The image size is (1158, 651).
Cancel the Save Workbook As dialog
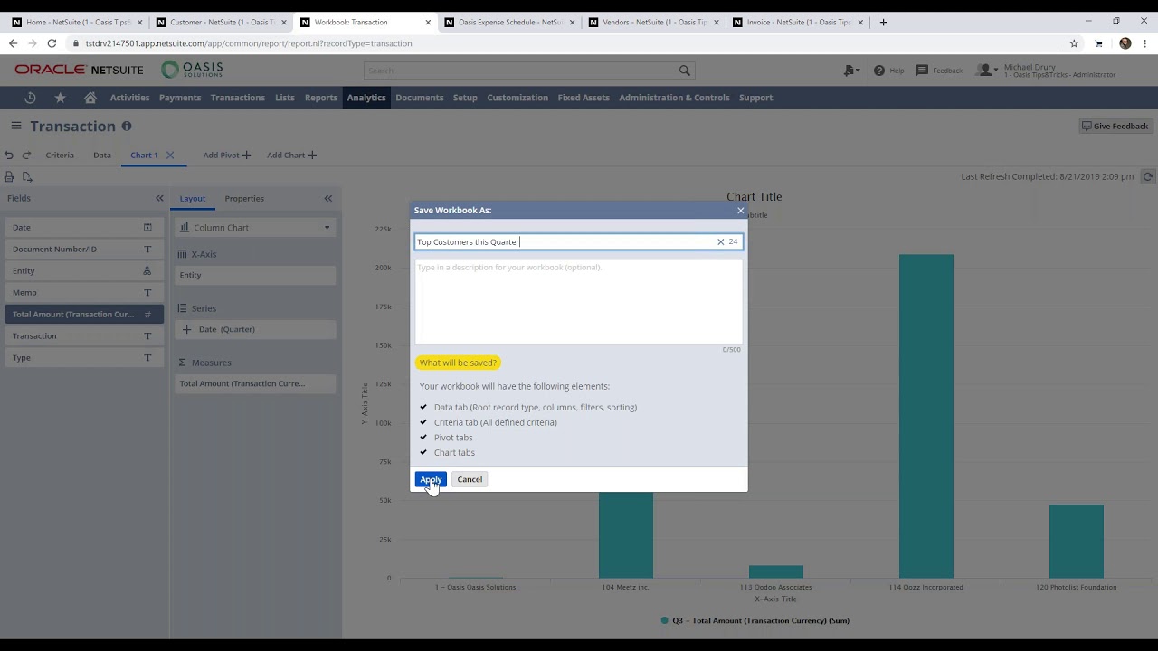[x=470, y=479]
